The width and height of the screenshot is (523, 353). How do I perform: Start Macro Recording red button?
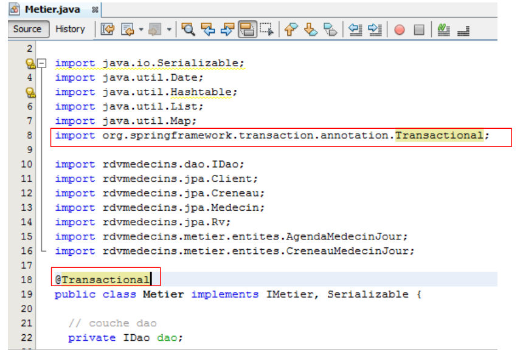400,29
